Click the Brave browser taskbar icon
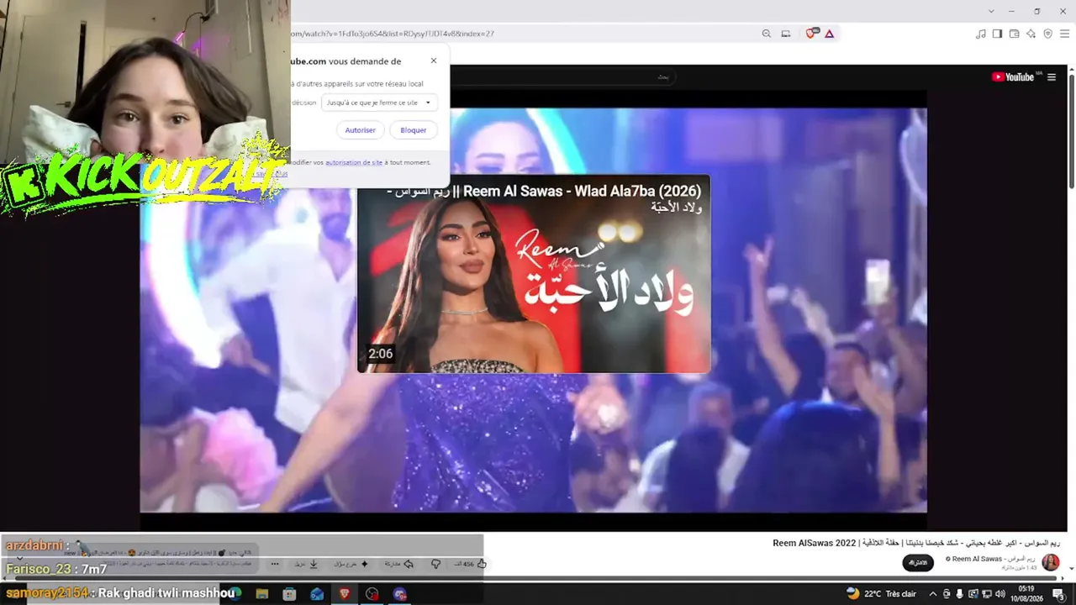Viewport: 1076px width, 605px height. pyautogui.click(x=345, y=594)
